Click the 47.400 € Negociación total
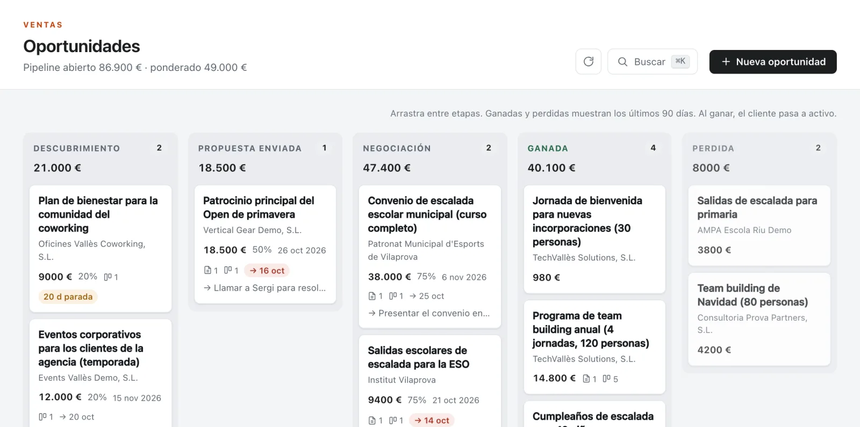 [386, 168]
